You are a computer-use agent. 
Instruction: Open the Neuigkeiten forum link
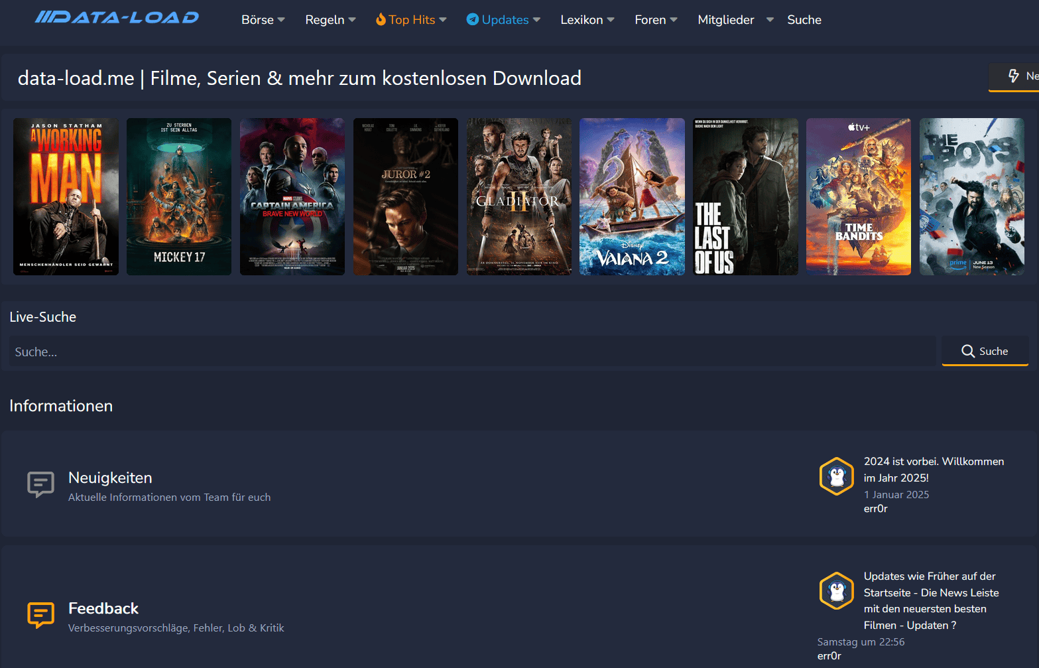[x=110, y=478]
